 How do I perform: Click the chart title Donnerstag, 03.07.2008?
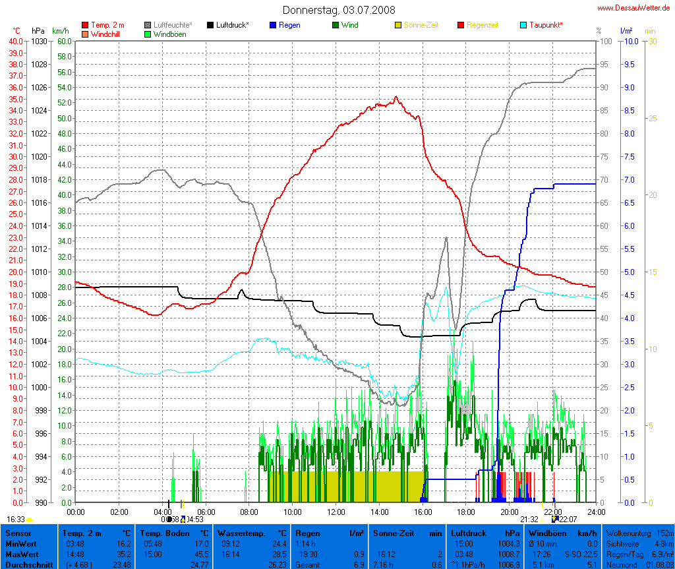tap(339, 10)
